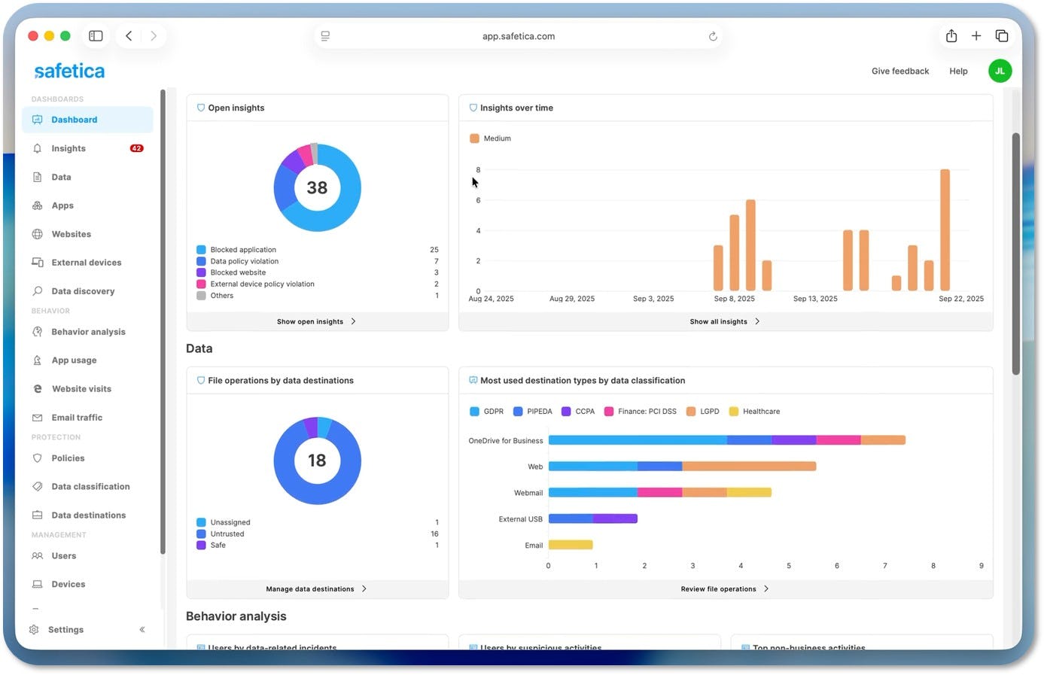
Task: Expand Review file operations
Action: [724, 588]
